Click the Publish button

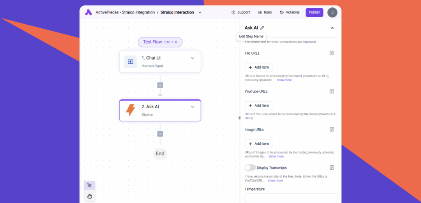(315, 12)
